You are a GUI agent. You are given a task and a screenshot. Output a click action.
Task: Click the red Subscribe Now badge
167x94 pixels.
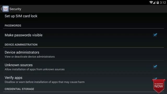click(159, 86)
